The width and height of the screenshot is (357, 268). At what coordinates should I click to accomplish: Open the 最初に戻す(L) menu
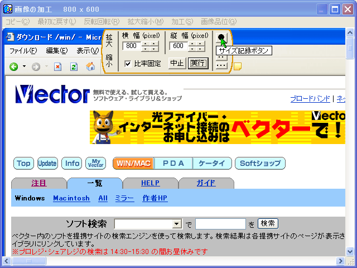(x=57, y=22)
